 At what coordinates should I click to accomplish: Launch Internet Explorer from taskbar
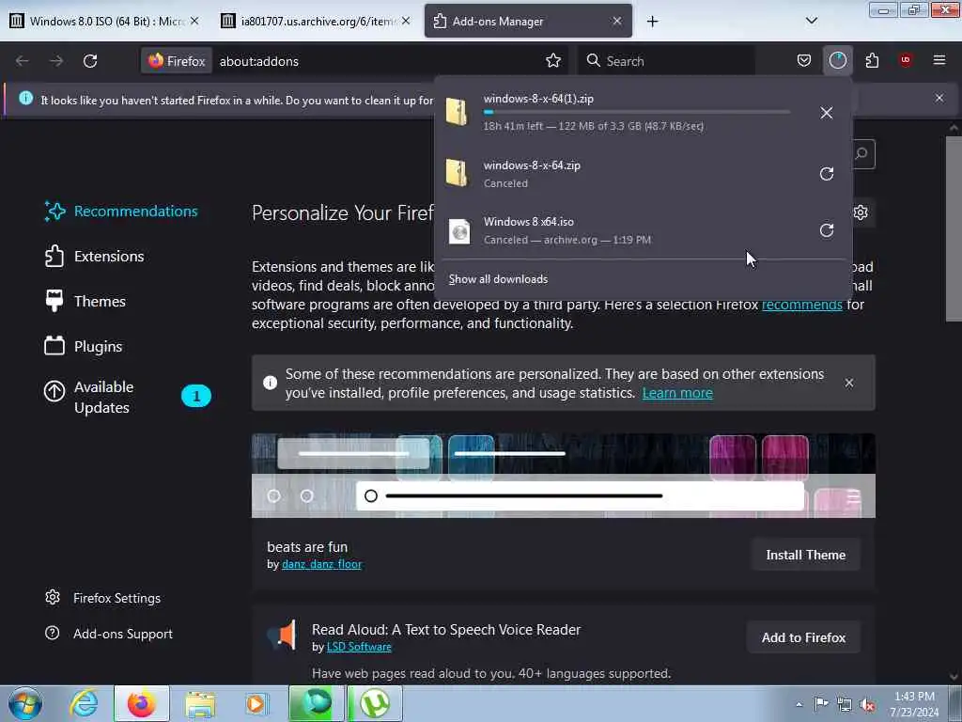[84, 703]
